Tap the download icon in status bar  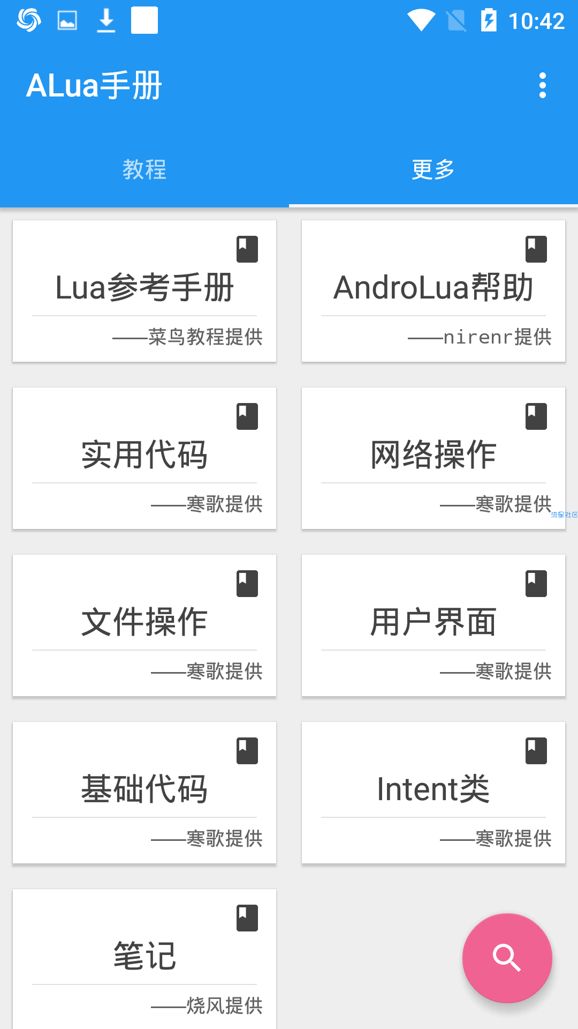pos(106,20)
